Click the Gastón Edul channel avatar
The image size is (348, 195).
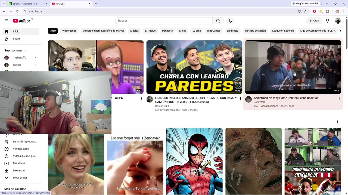[150, 99]
